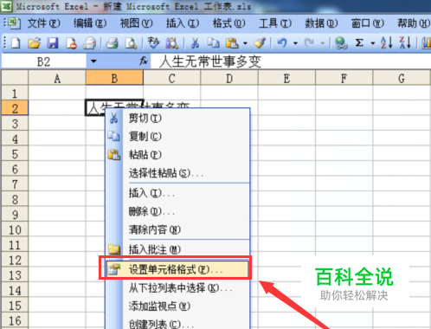The image size is (431, 329).
Task: Select row 1 header
Action: (15, 93)
